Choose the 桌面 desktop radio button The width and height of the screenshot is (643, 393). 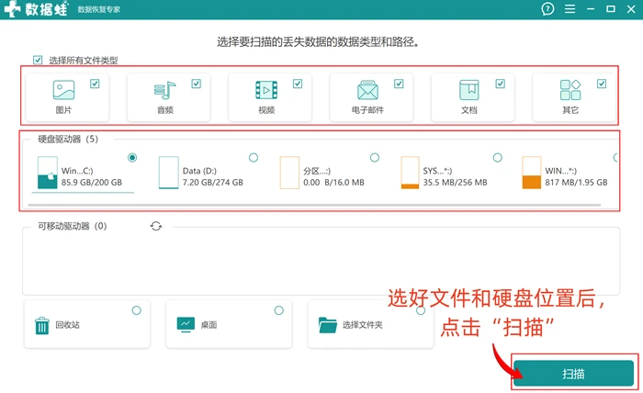click(x=279, y=310)
